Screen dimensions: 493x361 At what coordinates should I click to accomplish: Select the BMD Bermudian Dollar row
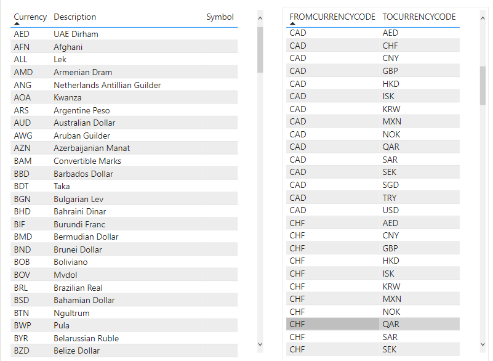point(92,237)
